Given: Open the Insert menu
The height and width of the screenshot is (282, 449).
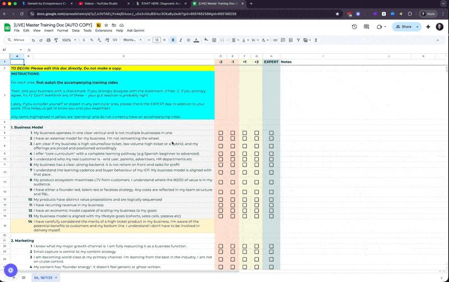Looking at the screenshot, I should tap(49, 31).
